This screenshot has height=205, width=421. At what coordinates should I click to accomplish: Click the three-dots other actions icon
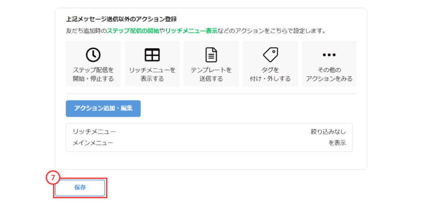(329, 55)
